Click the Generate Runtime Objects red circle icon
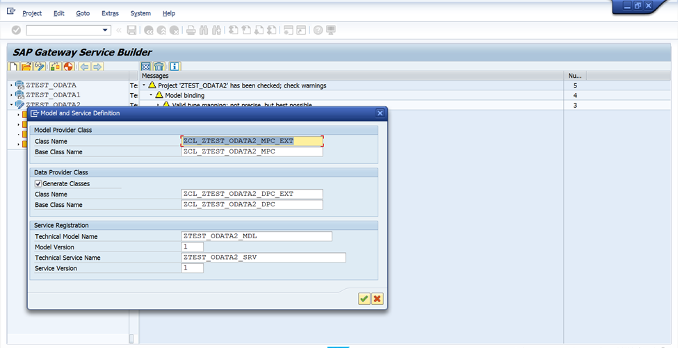 coord(68,67)
